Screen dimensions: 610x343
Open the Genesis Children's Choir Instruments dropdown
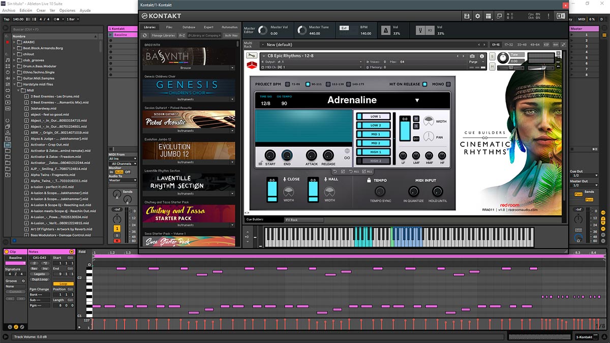(232, 99)
